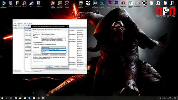Launch the BIAS FX 2 shortcut
The image size is (178, 100).
coord(81,4)
